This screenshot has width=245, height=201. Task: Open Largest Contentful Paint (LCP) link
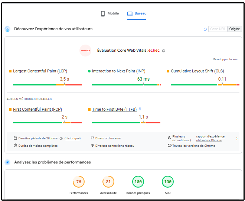tap(40, 71)
